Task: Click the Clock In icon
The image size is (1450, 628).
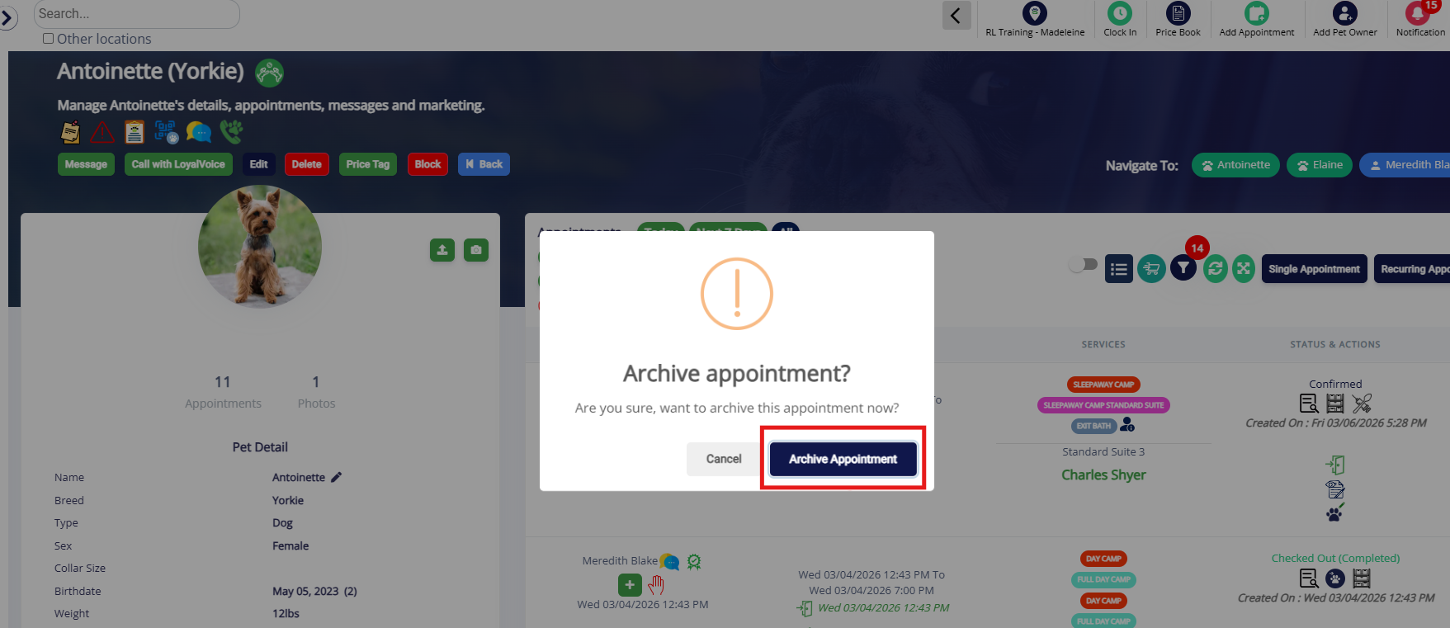Action: (1119, 13)
